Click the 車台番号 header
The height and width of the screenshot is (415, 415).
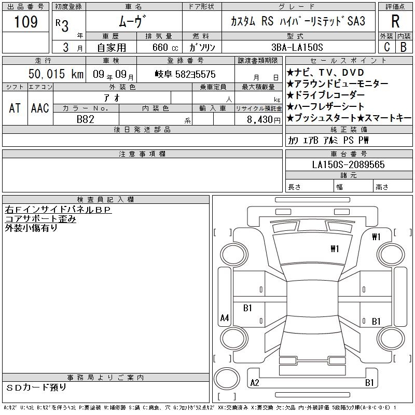349,154
